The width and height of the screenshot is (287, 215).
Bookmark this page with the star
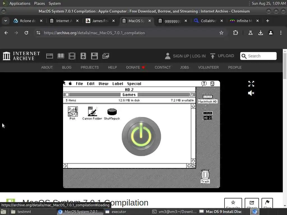[x=221, y=33]
